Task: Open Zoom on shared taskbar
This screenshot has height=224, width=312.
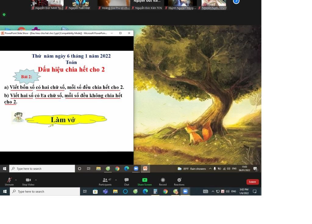Action: coord(136,168)
